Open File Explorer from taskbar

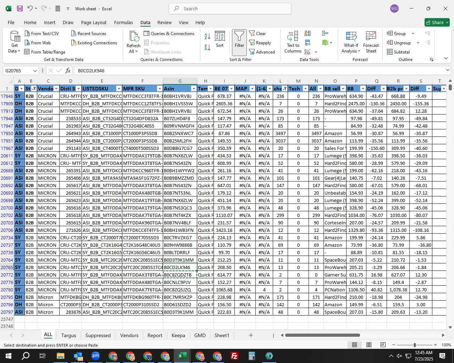(x=60, y=356)
